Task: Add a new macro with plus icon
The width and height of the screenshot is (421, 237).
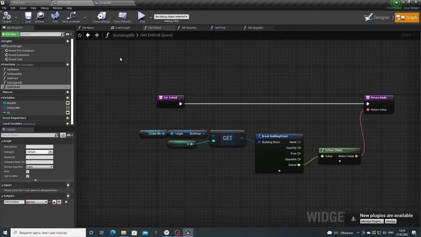Action: (x=68, y=92)
